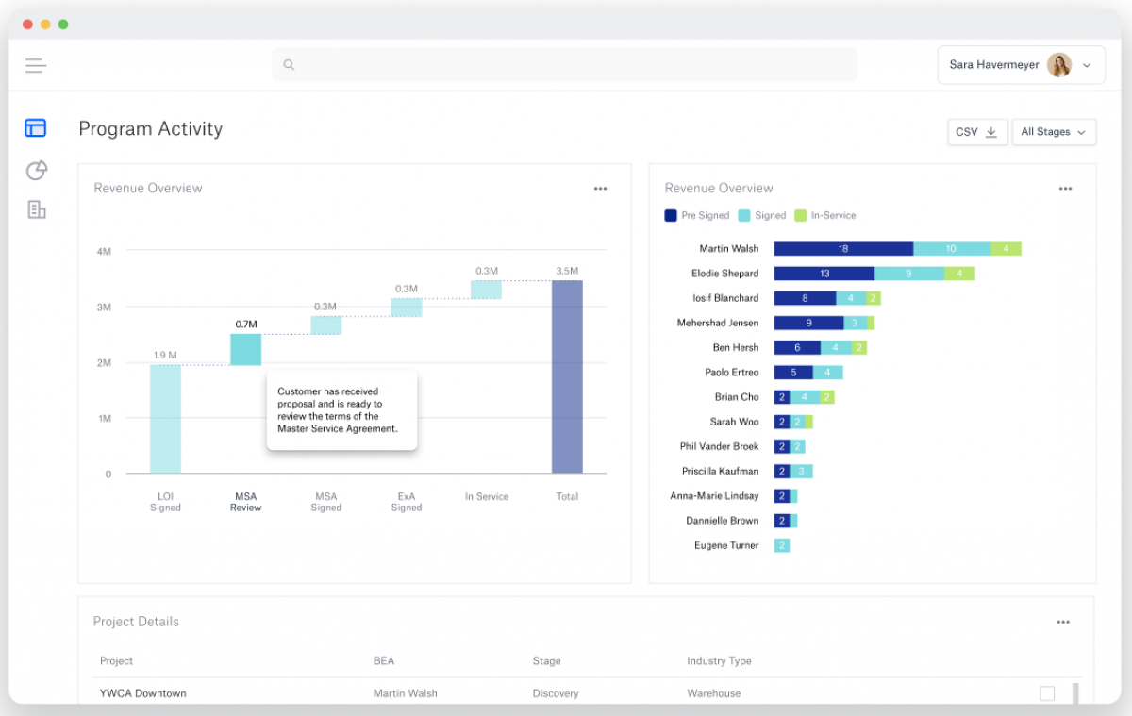Click the Warehouse industry cell
Screen dimensions: 1132x716
pos(714,693)
